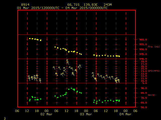Click the 960.0 pressure tick label
This screenshot has width=161, height=120.
pyautogui.click(x=143, y=39)
